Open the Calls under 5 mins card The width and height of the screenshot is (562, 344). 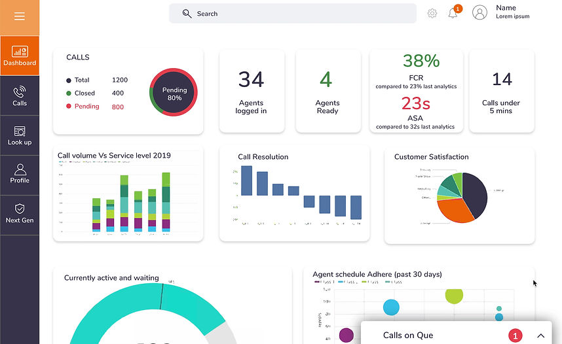pos(502,92)
